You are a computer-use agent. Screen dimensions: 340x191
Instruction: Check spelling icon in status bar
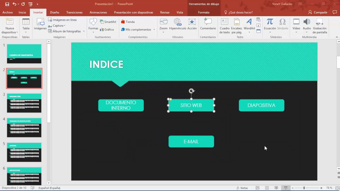[x=32, y=188]
